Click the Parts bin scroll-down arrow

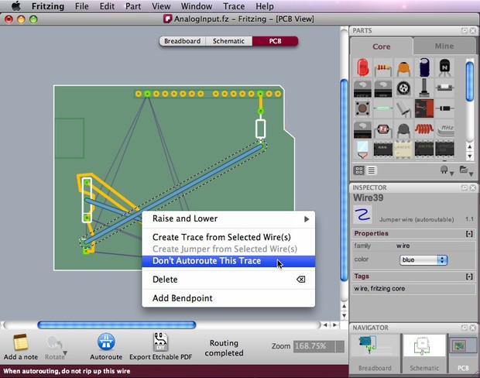(470, 156)
